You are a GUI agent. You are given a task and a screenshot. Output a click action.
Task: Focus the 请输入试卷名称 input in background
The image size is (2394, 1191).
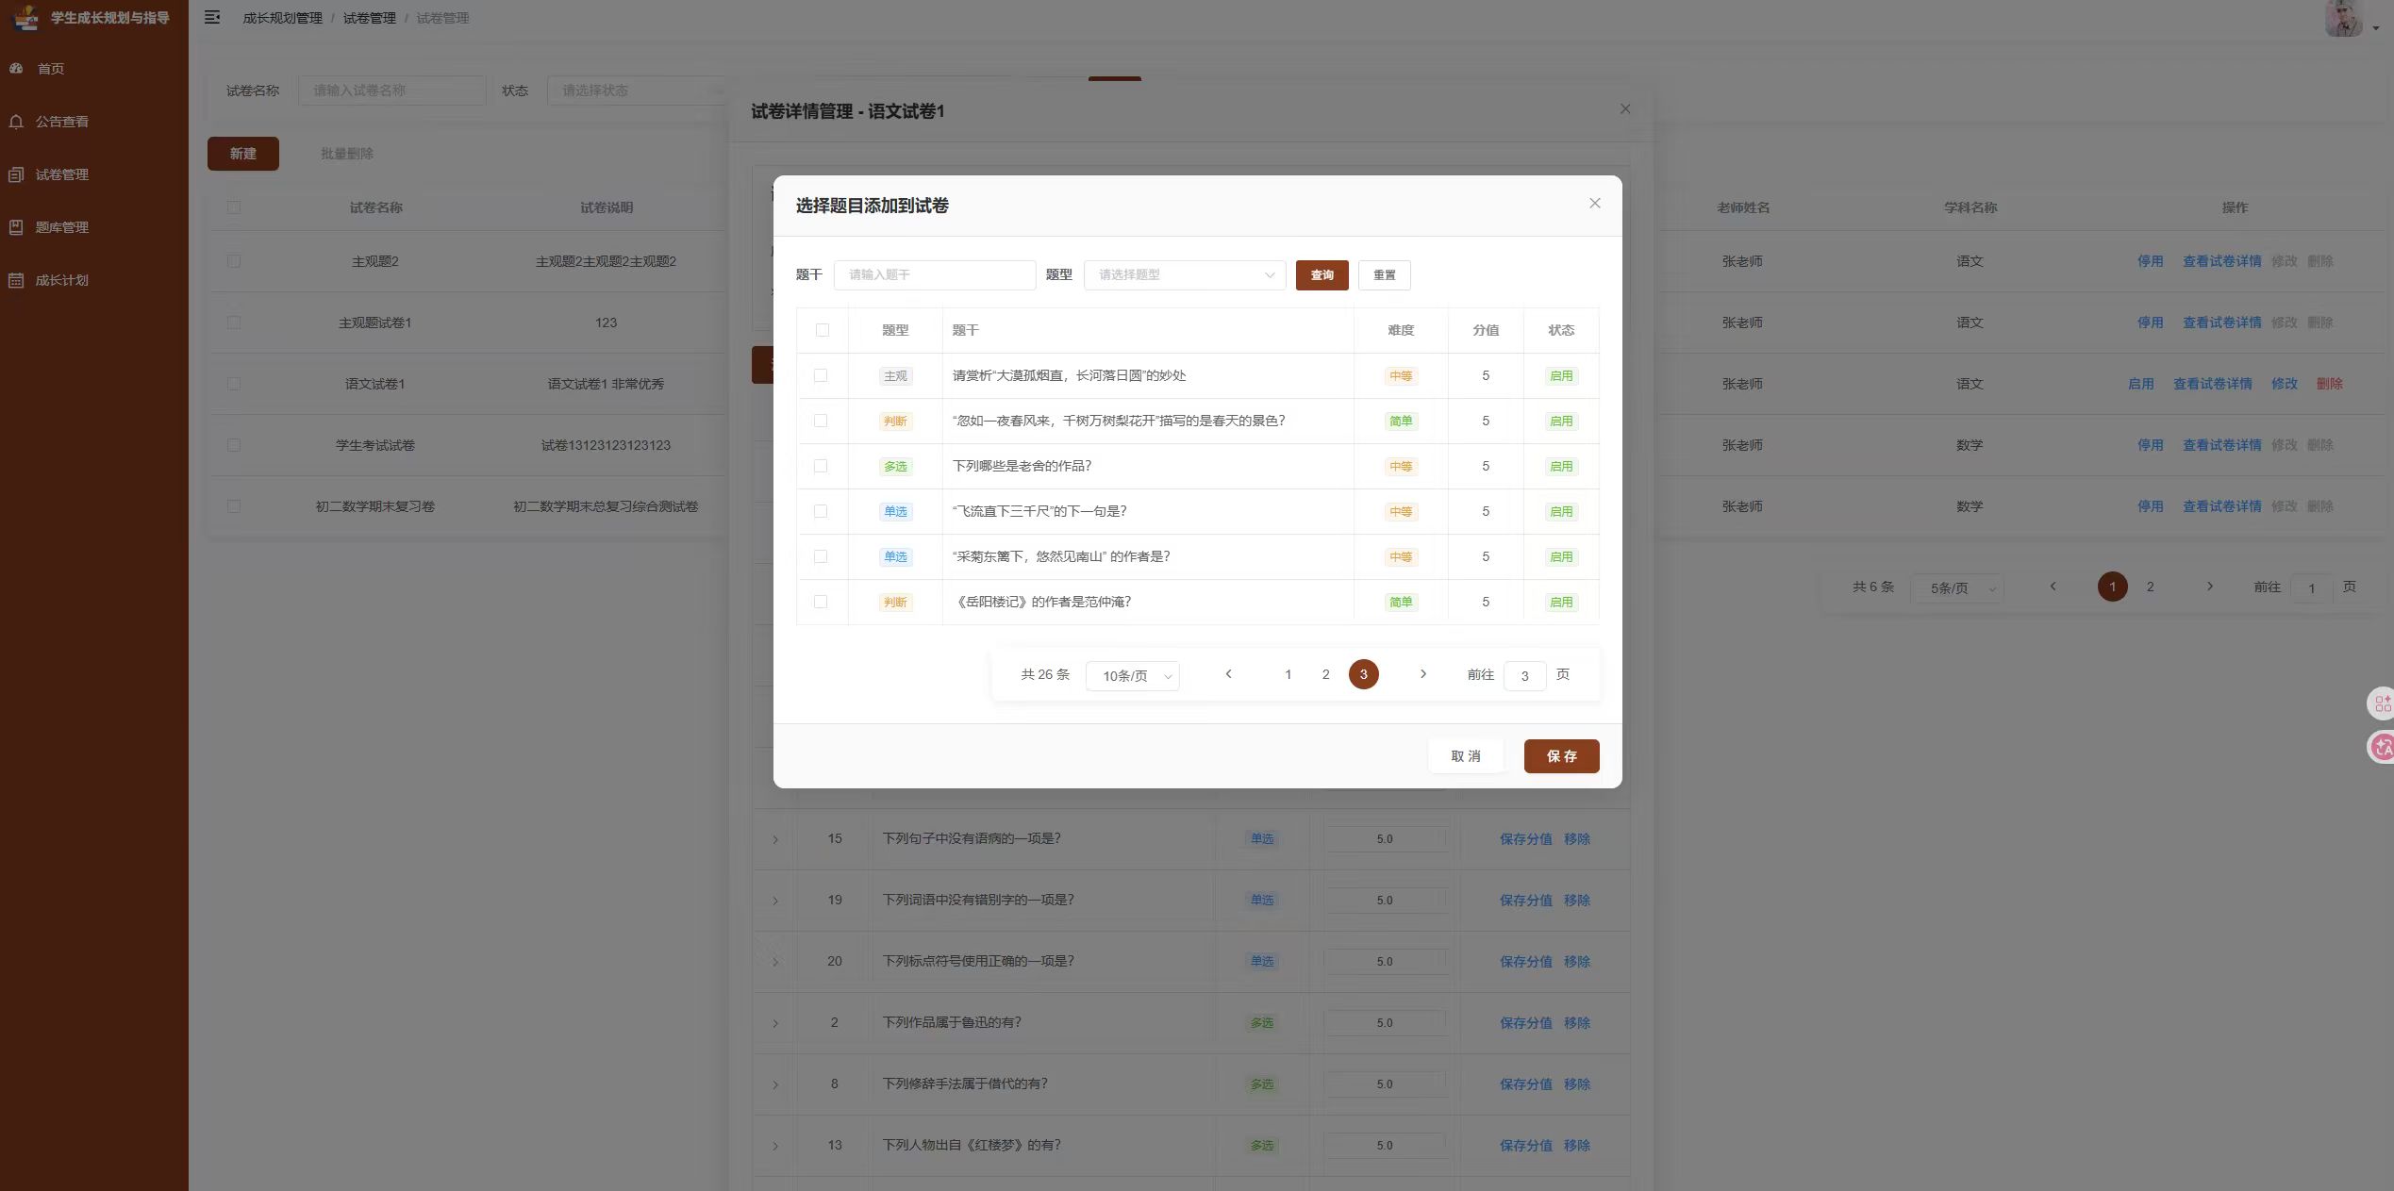391,91
